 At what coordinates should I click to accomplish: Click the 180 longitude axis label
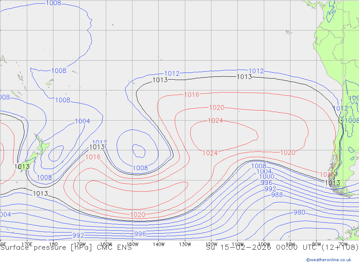pos(53,244)
